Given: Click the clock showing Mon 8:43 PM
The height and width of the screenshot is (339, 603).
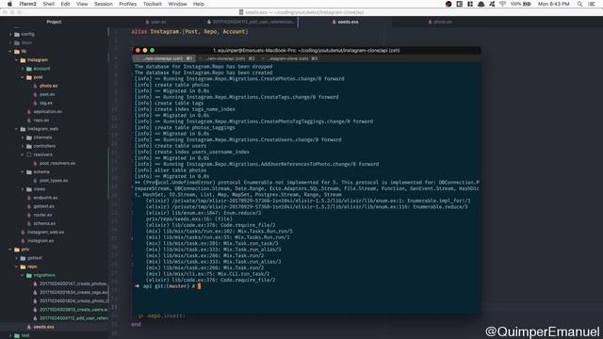Looking at the screenshot, I should [x=553, y=4].
